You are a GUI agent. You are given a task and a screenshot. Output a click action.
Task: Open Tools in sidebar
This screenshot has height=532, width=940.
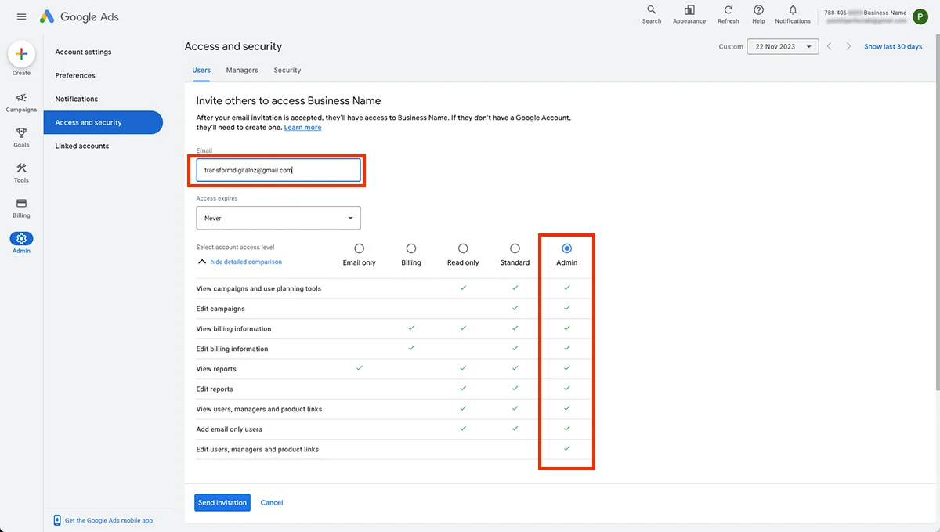[21, 172]
